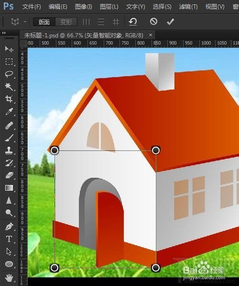Close the 未标题-1.psd document tab
The image size is (239, 286).
(151, 34)
